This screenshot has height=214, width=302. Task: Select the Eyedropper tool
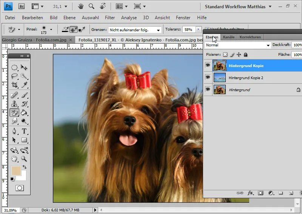point(24,85)
